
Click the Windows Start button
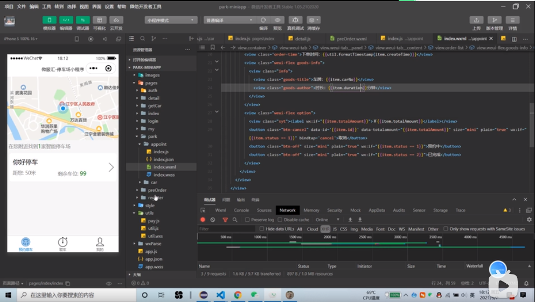(8, 295)
